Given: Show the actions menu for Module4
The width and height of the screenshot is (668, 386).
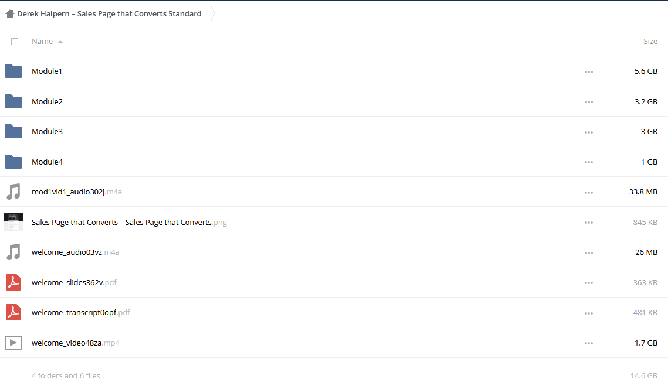Looking at the screenshot, I should coord(589,163).
